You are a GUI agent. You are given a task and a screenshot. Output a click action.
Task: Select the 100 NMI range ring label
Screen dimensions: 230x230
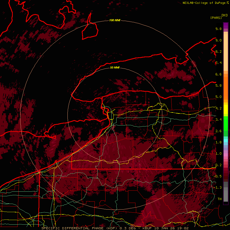pyautogui.click(x=115, y=20)
